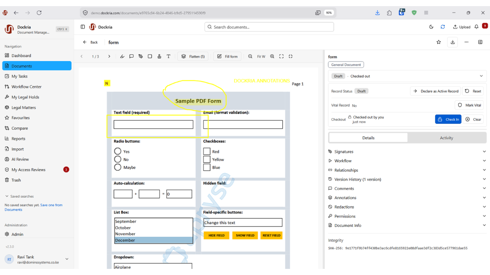490x275 pixels.
Task: Select the stamp annotation tool
Action: point(159,57)
